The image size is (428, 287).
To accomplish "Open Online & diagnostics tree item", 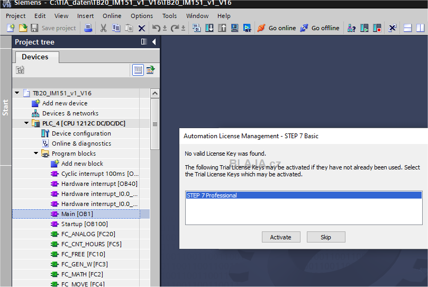I will tap(81, 143).
